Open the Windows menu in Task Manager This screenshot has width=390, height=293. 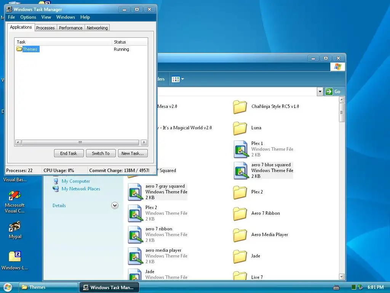click(x=66, y=17)
